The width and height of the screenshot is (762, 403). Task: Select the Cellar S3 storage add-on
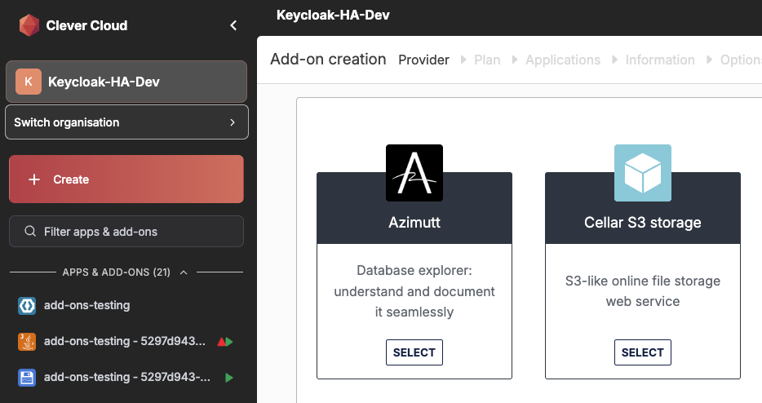(x=642, y=352)
